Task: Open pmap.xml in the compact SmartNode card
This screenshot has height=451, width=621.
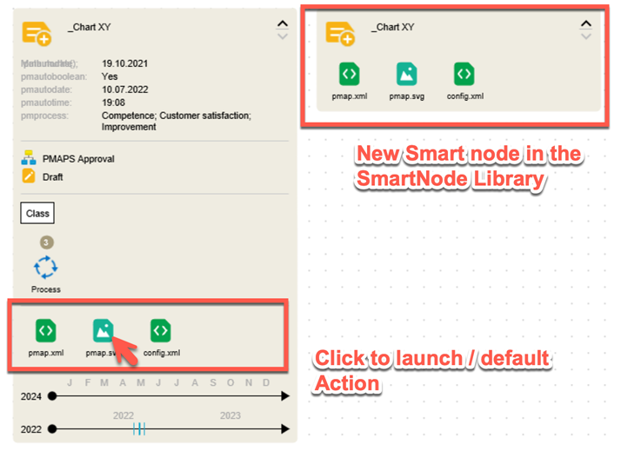Action: tap(349, 74)
